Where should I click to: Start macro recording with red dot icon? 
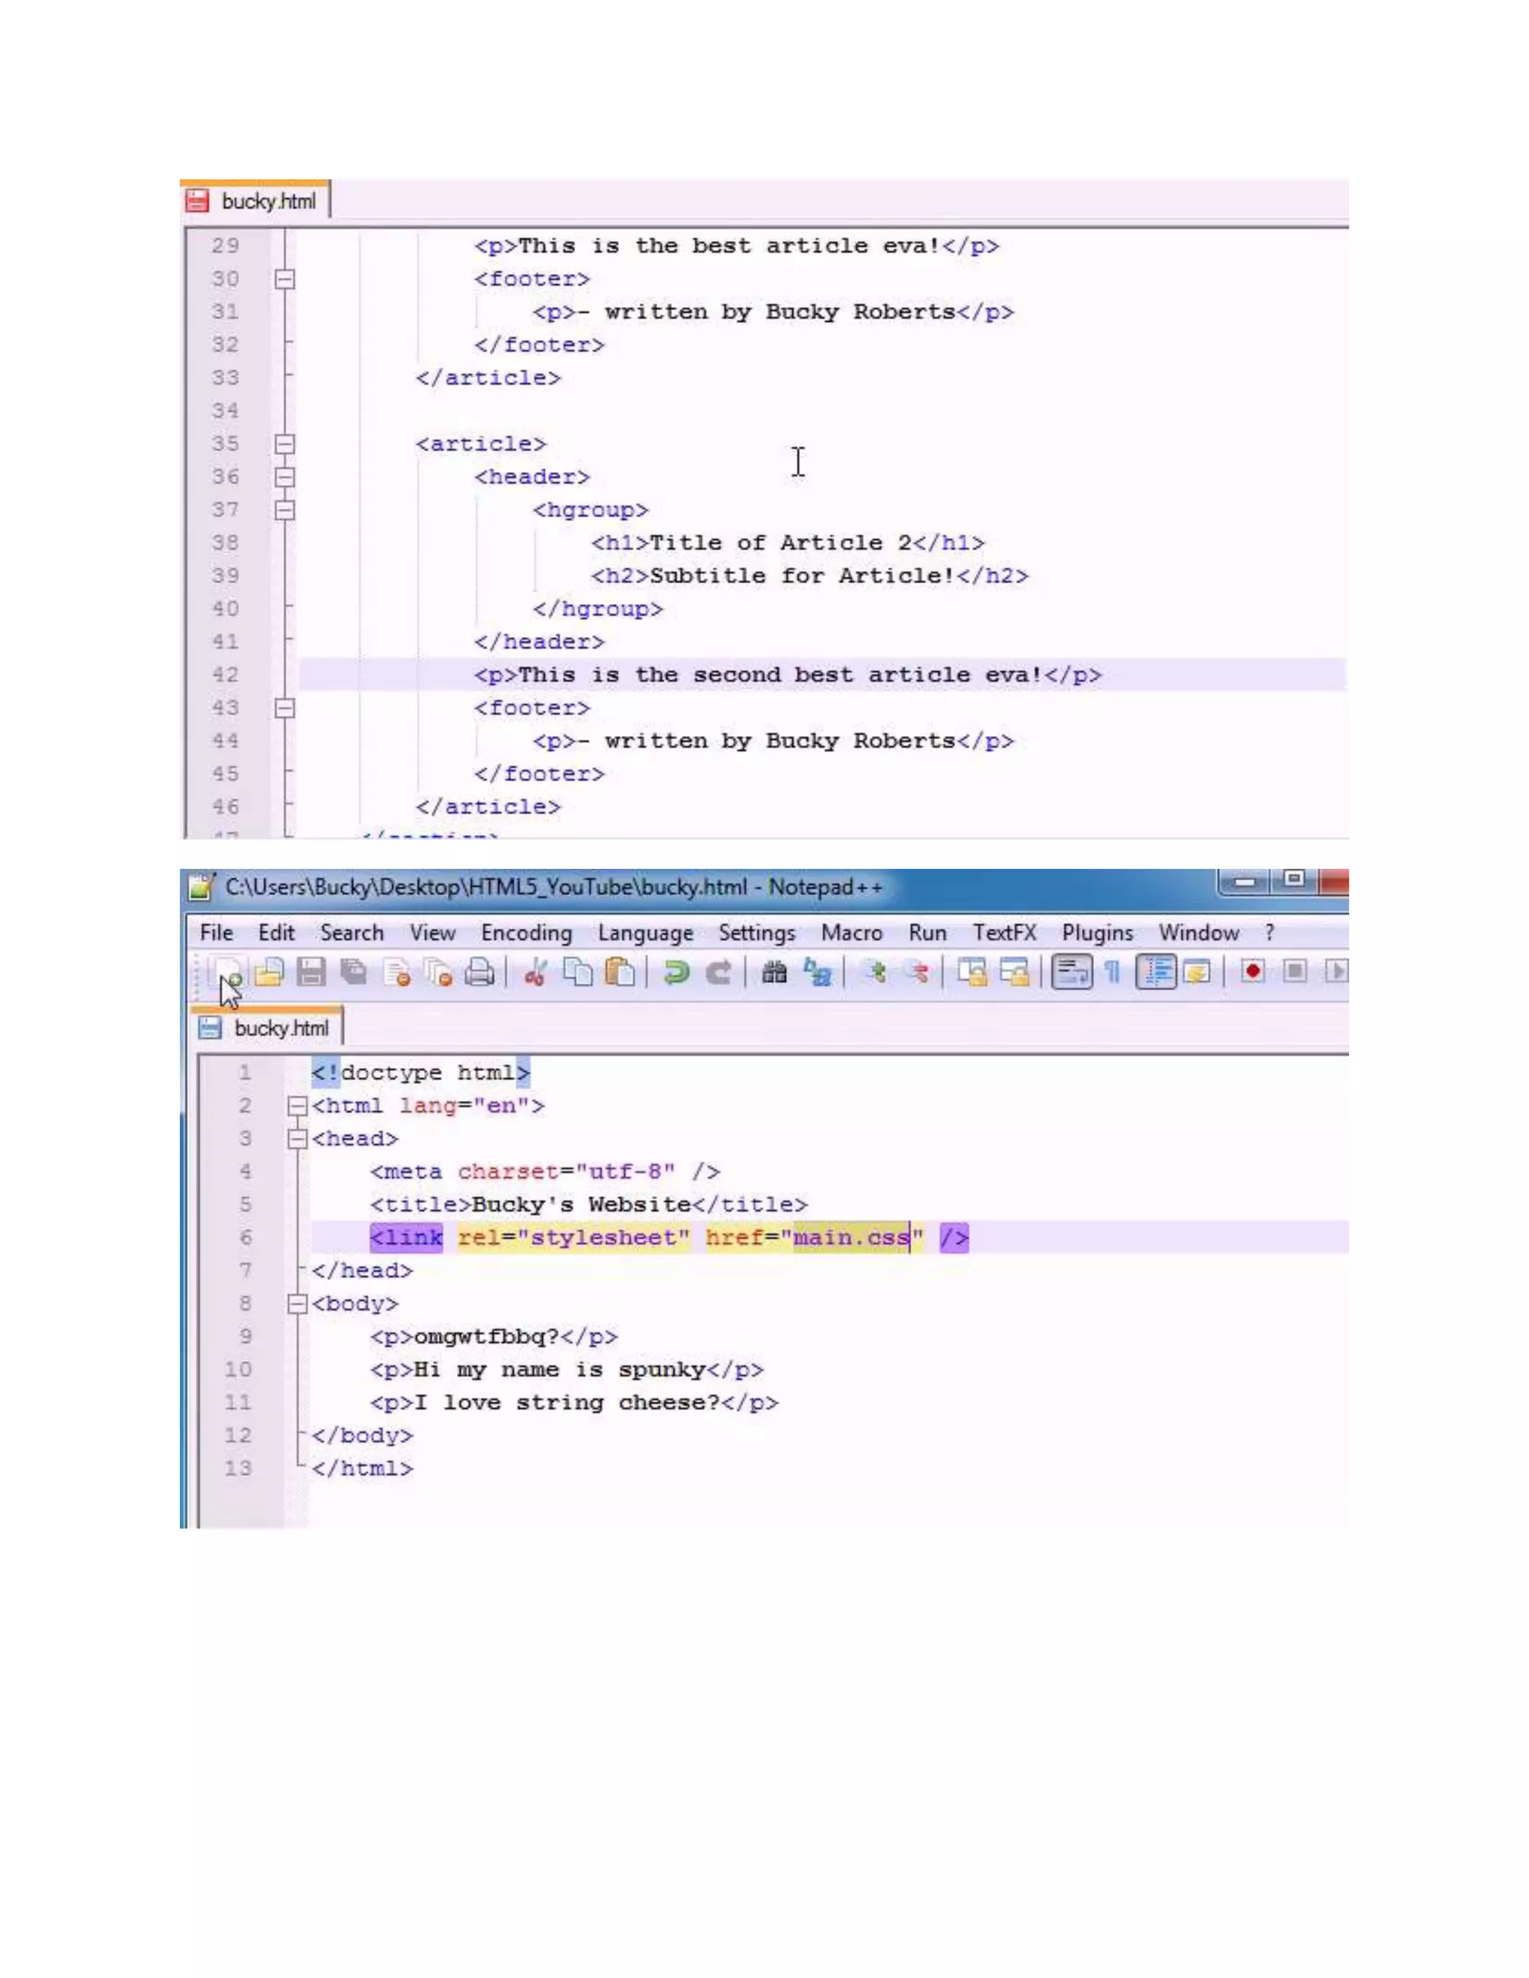1253,972
